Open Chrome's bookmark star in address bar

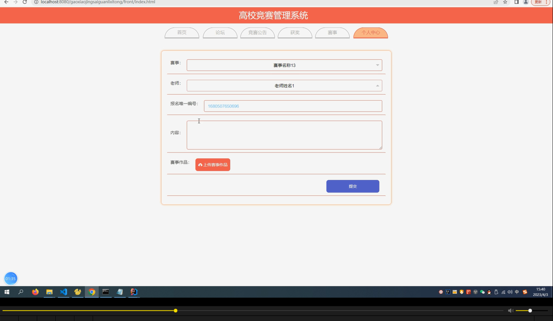(505, 2)
